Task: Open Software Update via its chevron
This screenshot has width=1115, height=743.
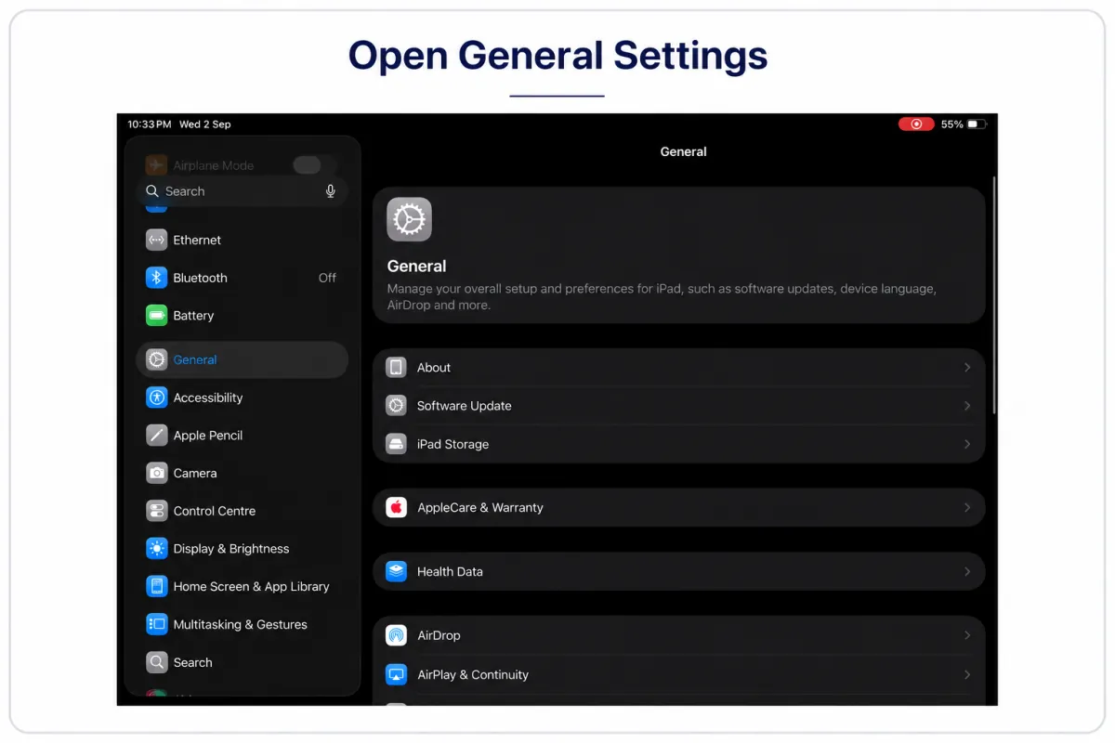Action: pyautogui.click(x=967, y=406)
